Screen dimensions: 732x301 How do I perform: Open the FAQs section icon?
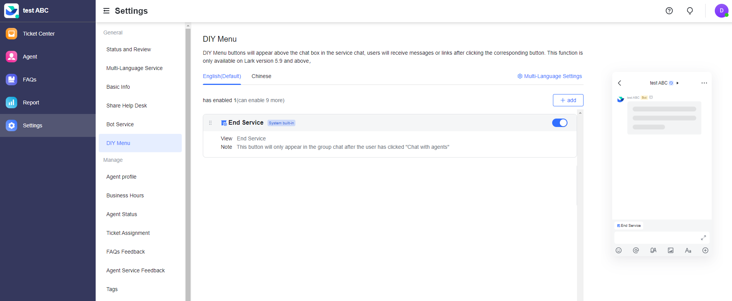coord(11,80)
